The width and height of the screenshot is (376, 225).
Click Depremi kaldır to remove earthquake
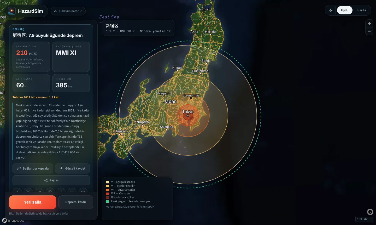pos(76,202)
